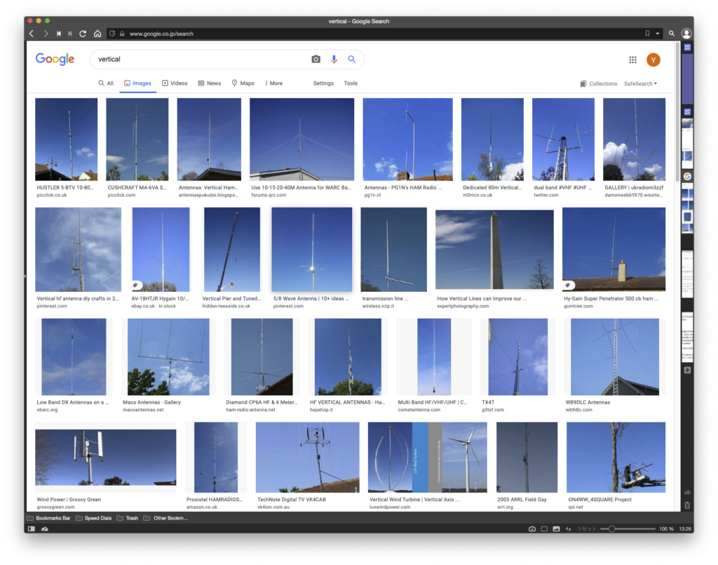Open the Google apps grid
Image resolution: width=718 pixels, height=565 pixels.
(x=632, y=60)
